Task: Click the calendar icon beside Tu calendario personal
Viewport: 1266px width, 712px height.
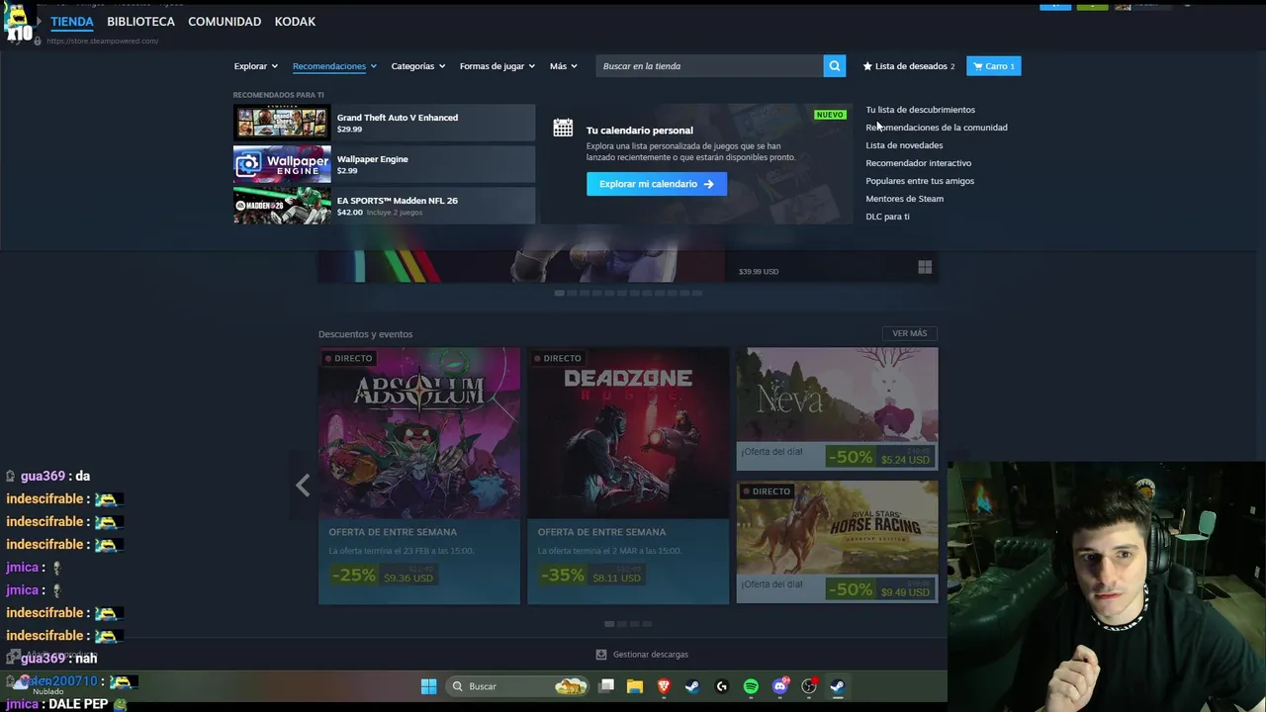Action: point(563,128)
